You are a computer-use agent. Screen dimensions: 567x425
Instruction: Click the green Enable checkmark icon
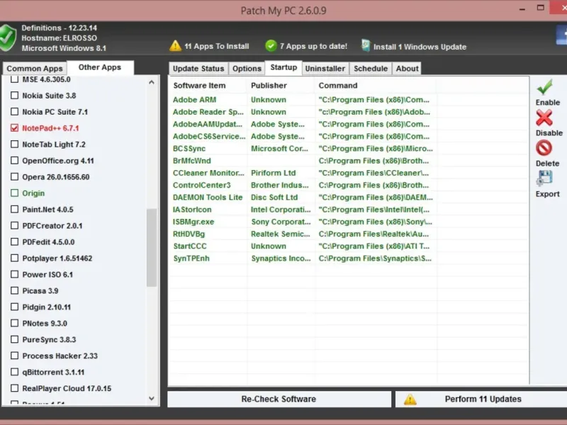[544, 86]
